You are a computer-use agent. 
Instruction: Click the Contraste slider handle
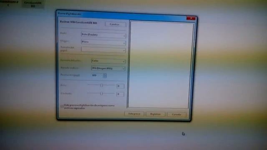click(x=101, y=93)
